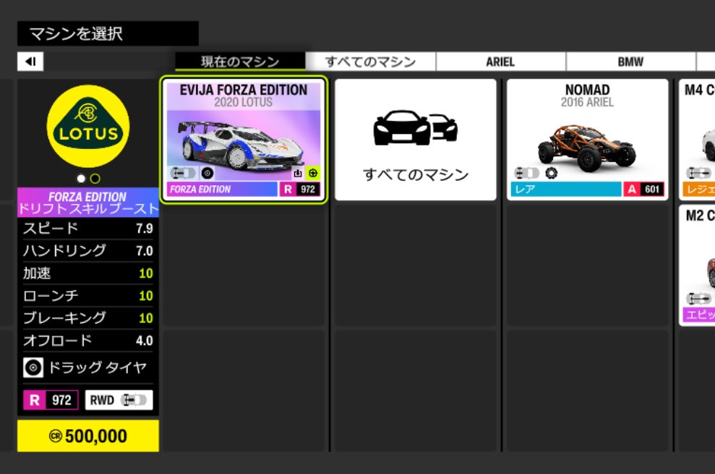The width and height of the screenshot is (715, 474).
Task: Click the drivetrain icon on the Nomad card
Action: [527, 173]
